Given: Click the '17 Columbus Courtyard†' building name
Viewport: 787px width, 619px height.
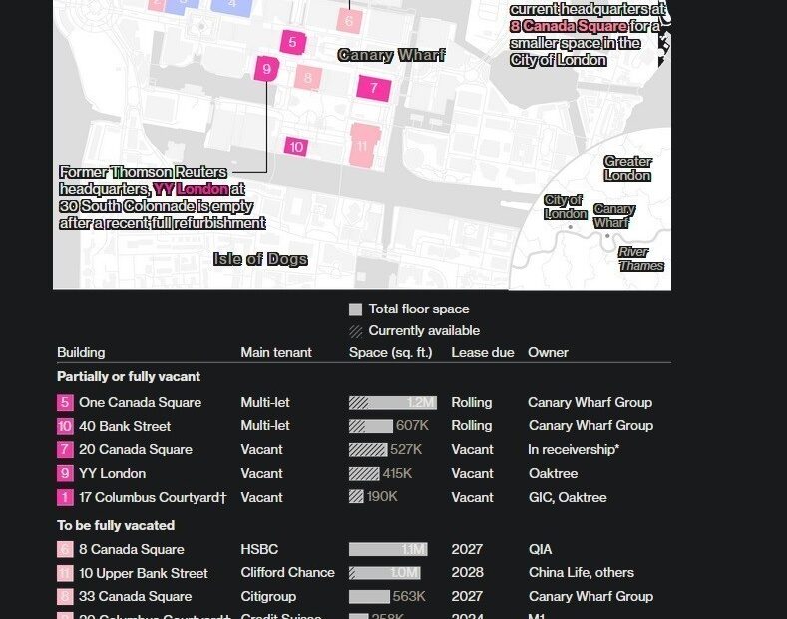Looking at the screenshot, I should pos(153,497).
